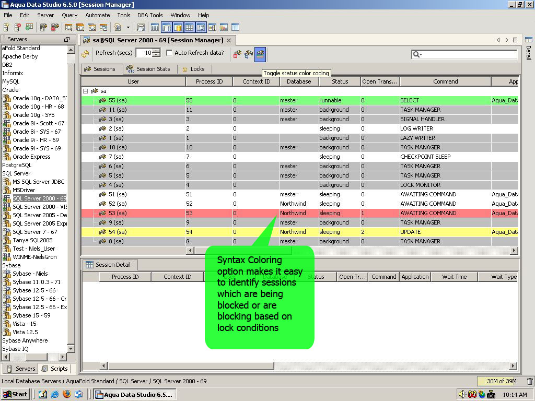Select Oracle 10g - SYS in server tree
Image resolution: width=535 pixels, height=401 pixels.
33,115
